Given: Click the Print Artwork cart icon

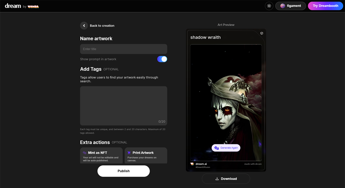Looking at the screenshot, I should tap(129, 153).
